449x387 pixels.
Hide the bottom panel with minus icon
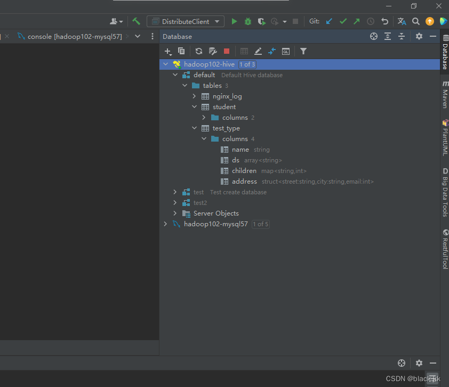pyautogui.click(x=433, y=363)
